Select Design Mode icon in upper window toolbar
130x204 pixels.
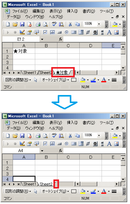pyautogui.click(x=22, y=32)
